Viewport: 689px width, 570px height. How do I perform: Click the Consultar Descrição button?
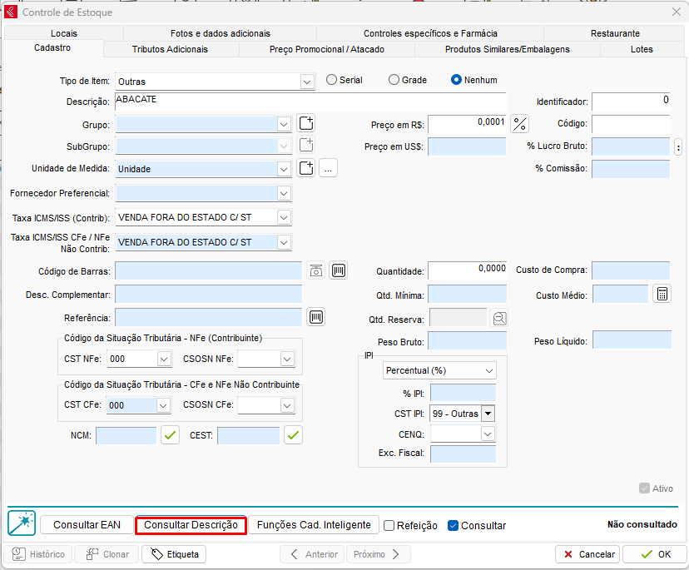point(191,525)
